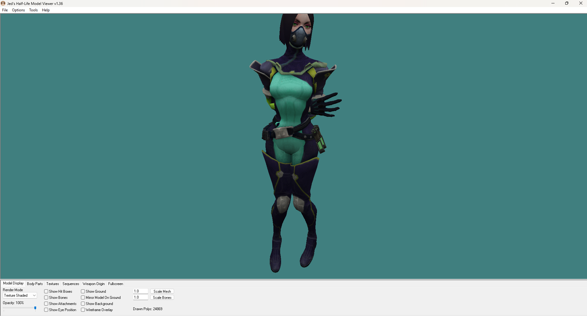Enable Show Ground checkbox
This screenshot has height=316, width=587.
(x=83, y=291)
